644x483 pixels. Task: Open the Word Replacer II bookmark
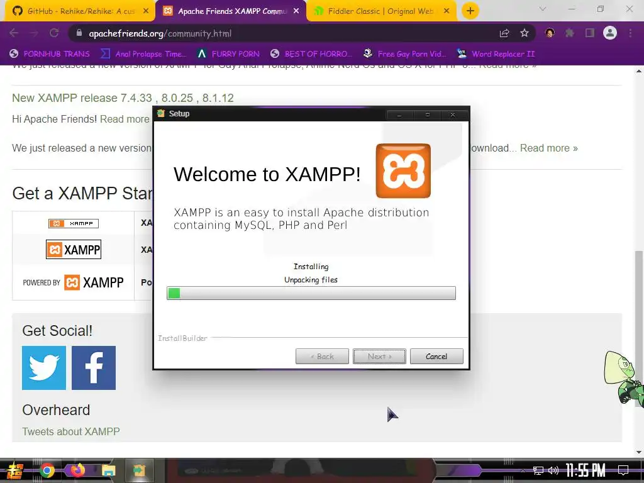tap(496, 54)
